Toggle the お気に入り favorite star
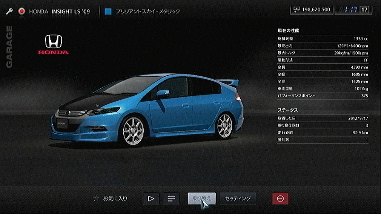This screenshot has height=214, width=381. (95, 198)
